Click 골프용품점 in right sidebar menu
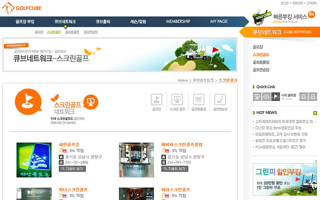Screen dimensions: 320x200 click(x=261, y=62)
